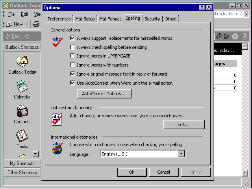Enable Always check spelling before sending
252x189 pixels.
[x=72, y=47]
